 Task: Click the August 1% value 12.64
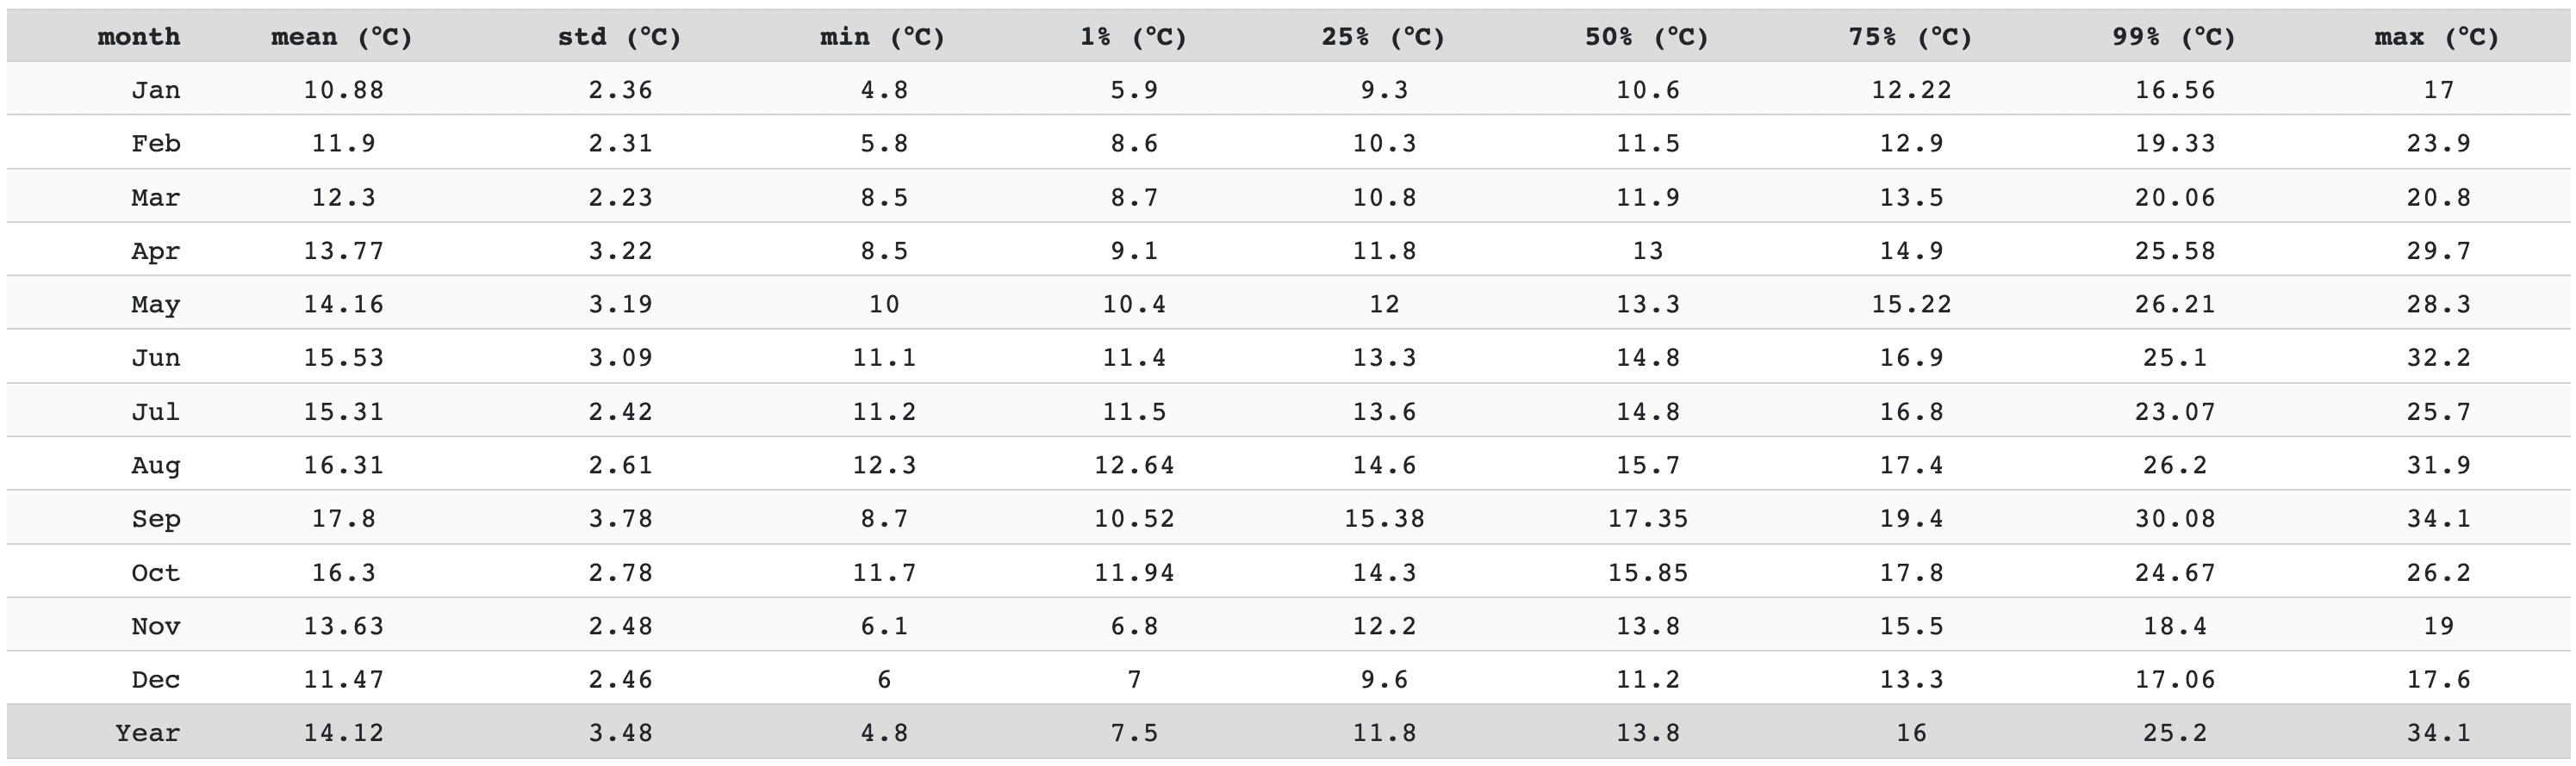pos(1134,466)
